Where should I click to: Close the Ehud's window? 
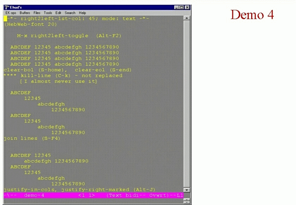click(187, 7)
